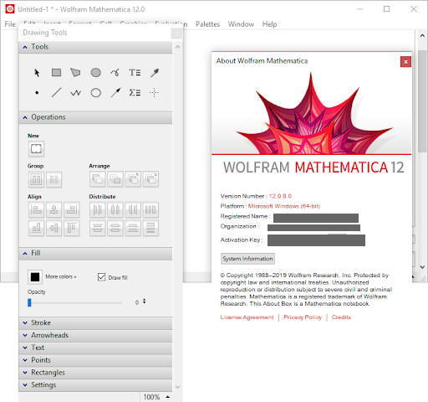Image resolution: width=428 pixels, height=402 pixels.
Task: Collapse the Tools section
Action: point(95,47)
